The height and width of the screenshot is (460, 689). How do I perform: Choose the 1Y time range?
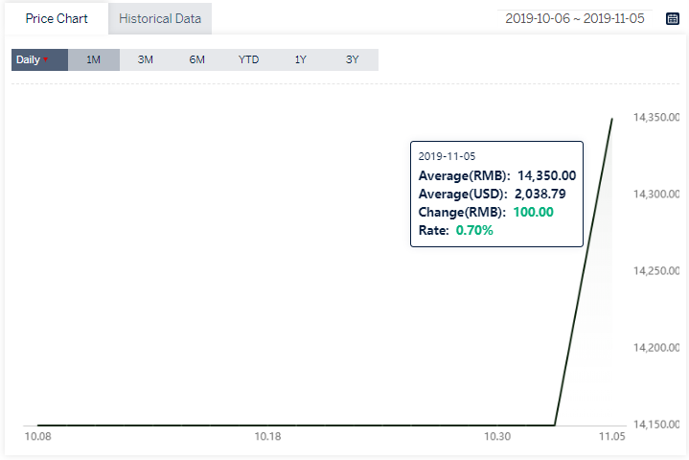(301, 59)
